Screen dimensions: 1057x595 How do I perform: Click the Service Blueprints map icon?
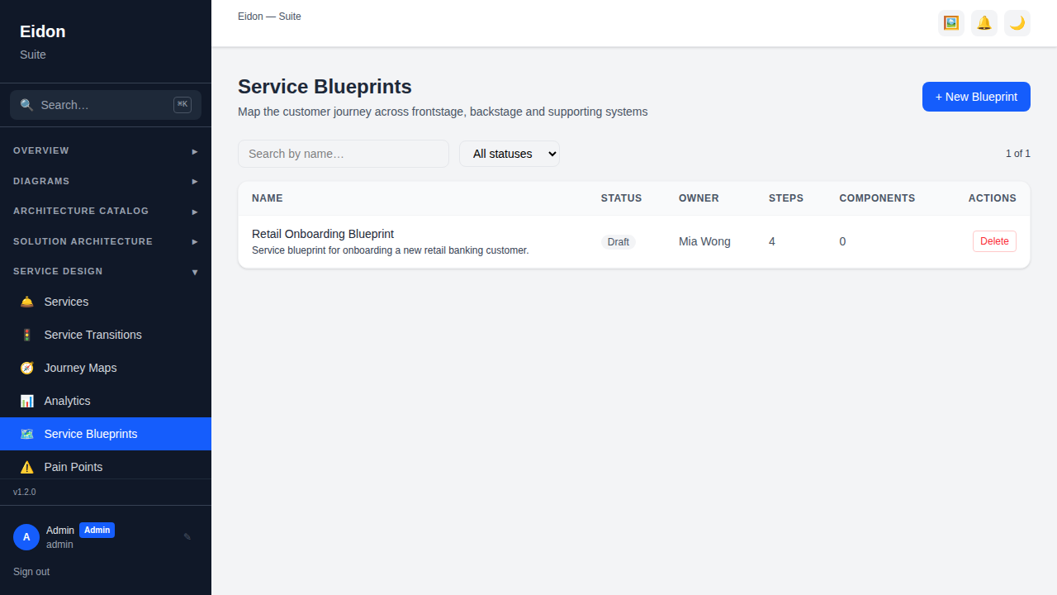click(27, 434)
